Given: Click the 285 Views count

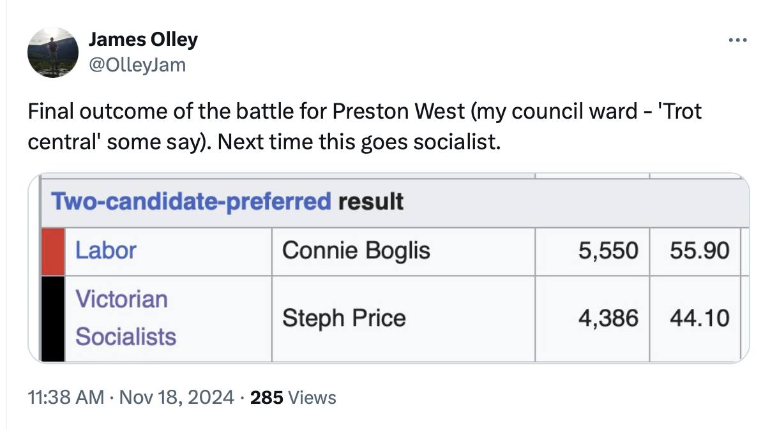Looking at the screenshot, I should click(x=293, y=397).
